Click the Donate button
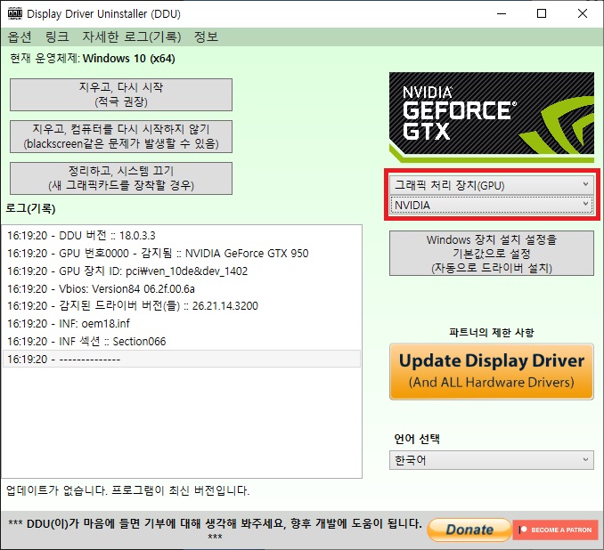This screenshot has height=550, width=604. (x=469, y=530)
